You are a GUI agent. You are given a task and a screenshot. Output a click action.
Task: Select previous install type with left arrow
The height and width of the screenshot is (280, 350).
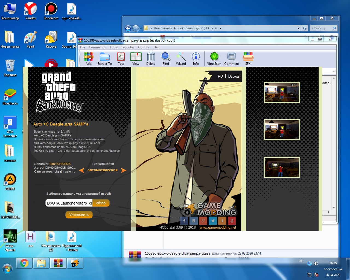[81, 170]
